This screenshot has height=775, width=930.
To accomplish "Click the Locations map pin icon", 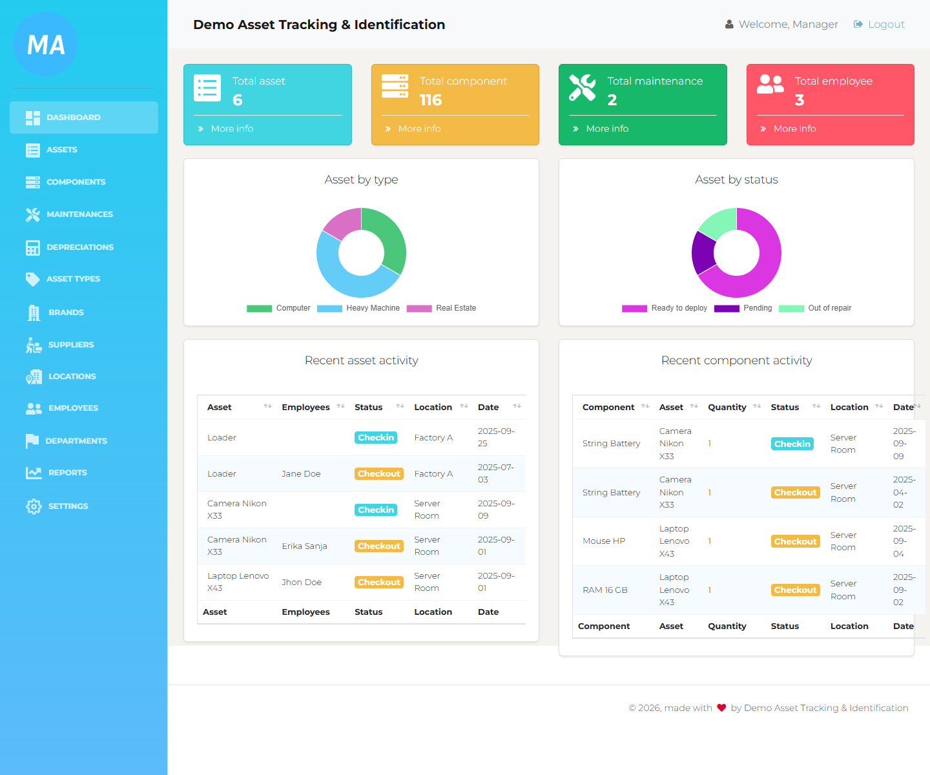I will [34, 377].
